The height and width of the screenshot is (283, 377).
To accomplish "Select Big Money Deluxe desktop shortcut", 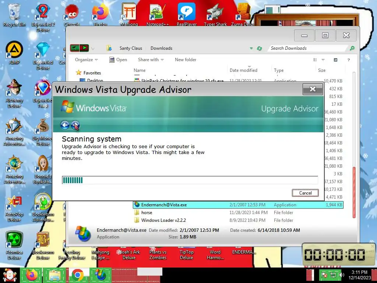I will pos(43,132).
